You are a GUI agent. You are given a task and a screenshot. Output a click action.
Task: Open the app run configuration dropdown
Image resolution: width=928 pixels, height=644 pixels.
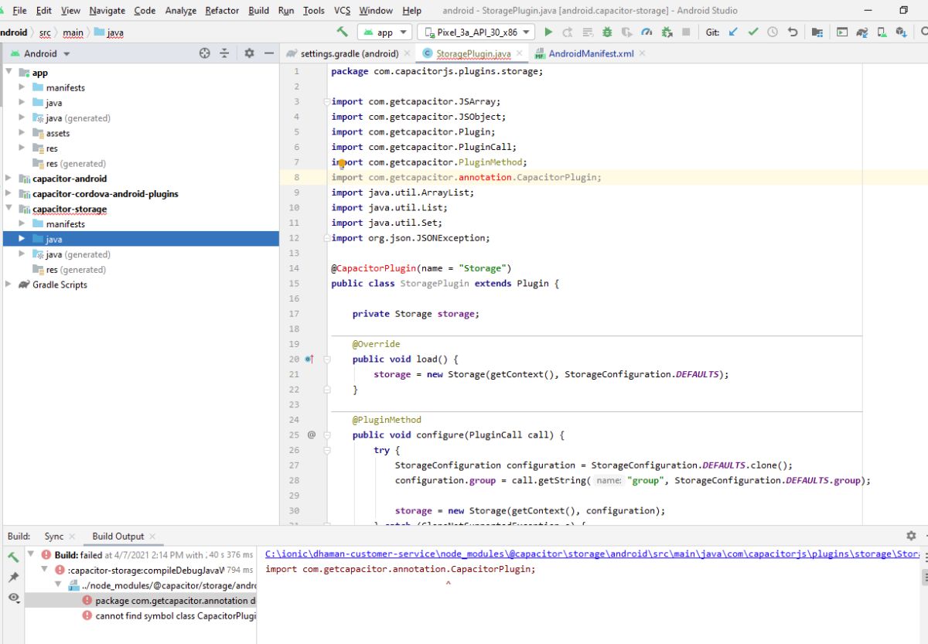pos(384,32)
